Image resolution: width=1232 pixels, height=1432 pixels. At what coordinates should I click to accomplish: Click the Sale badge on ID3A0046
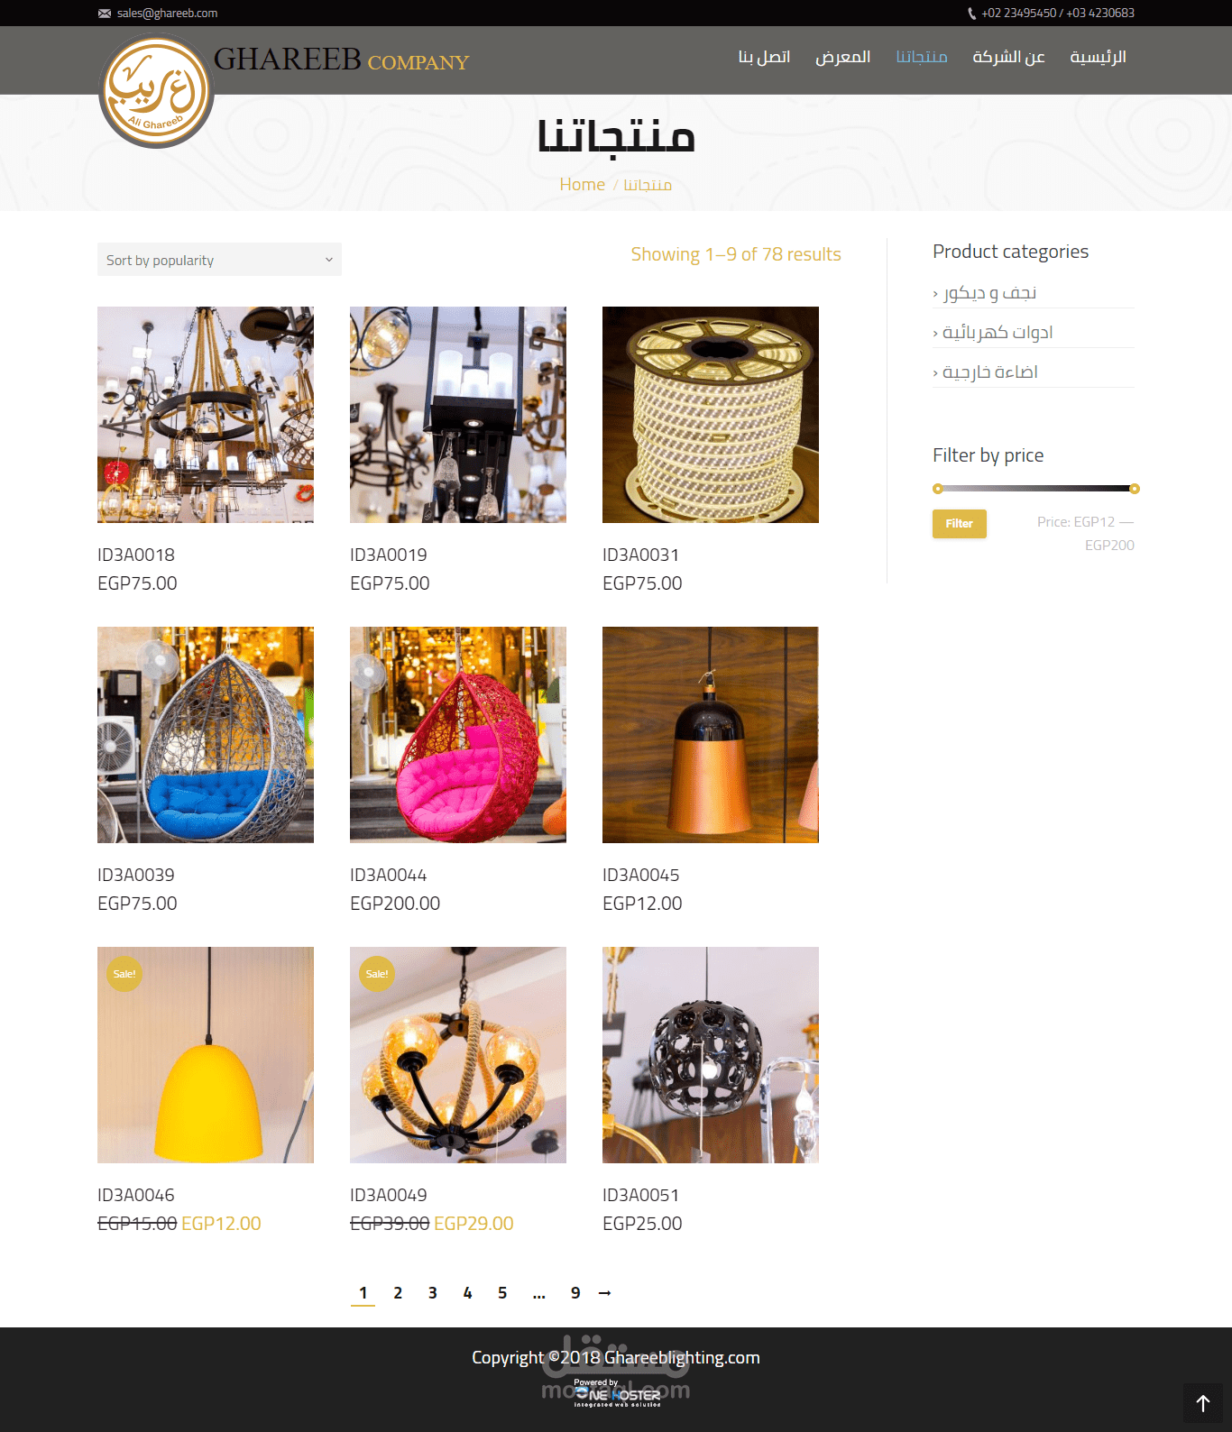point(124,974)
